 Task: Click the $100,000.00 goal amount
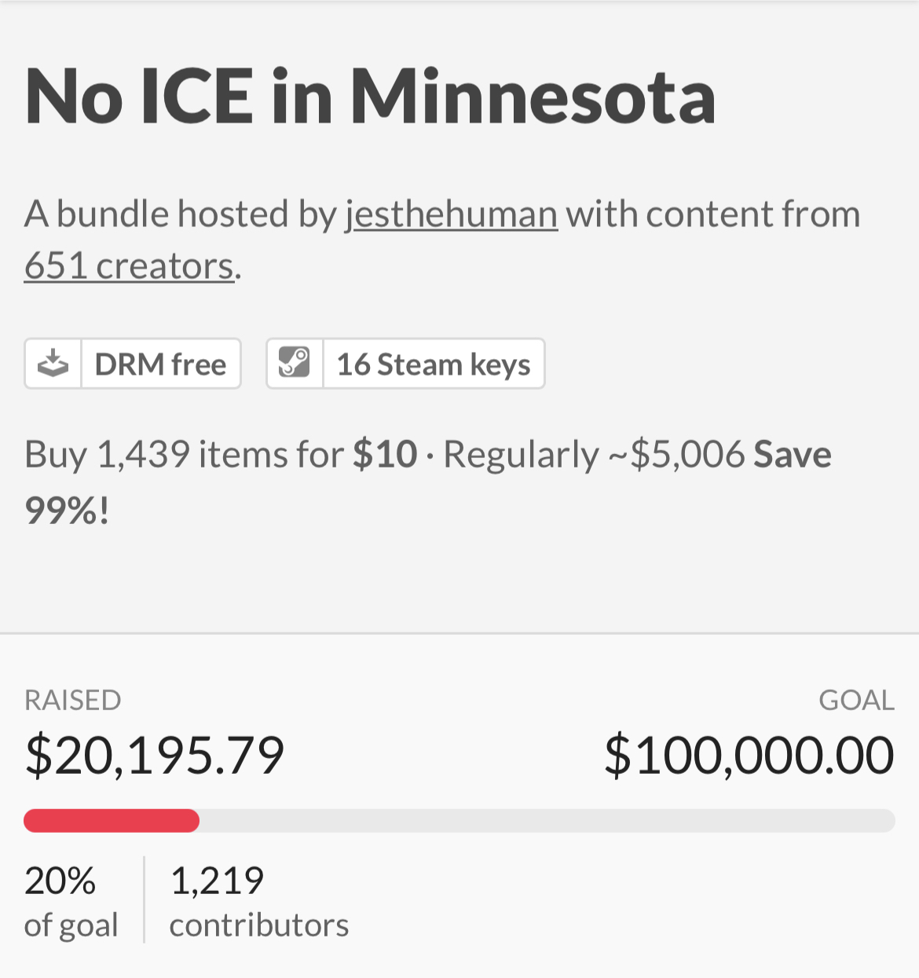click(x=749, y=756)
